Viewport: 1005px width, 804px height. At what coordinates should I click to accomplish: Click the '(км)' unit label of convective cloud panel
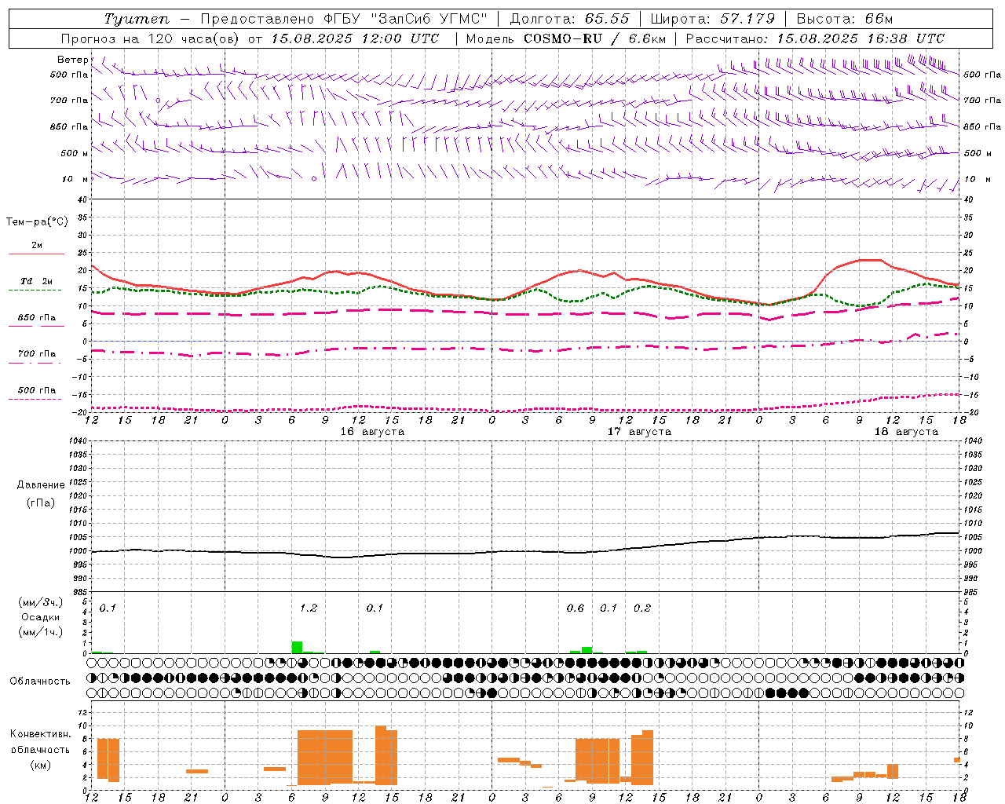(40, 765)
